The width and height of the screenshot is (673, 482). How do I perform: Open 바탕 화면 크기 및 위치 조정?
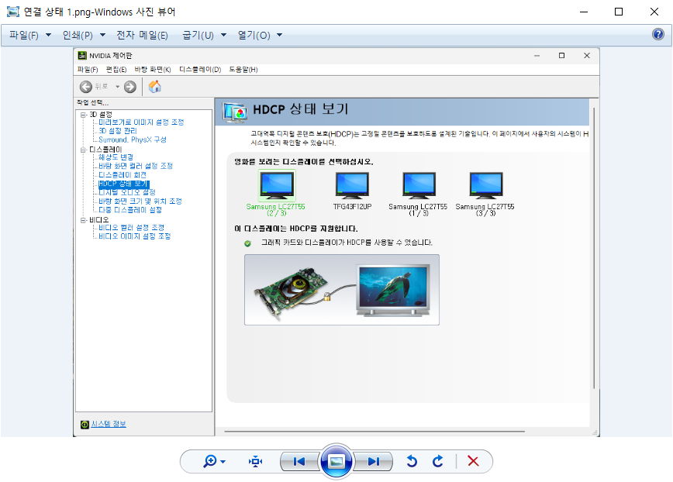tap(140, 201)
